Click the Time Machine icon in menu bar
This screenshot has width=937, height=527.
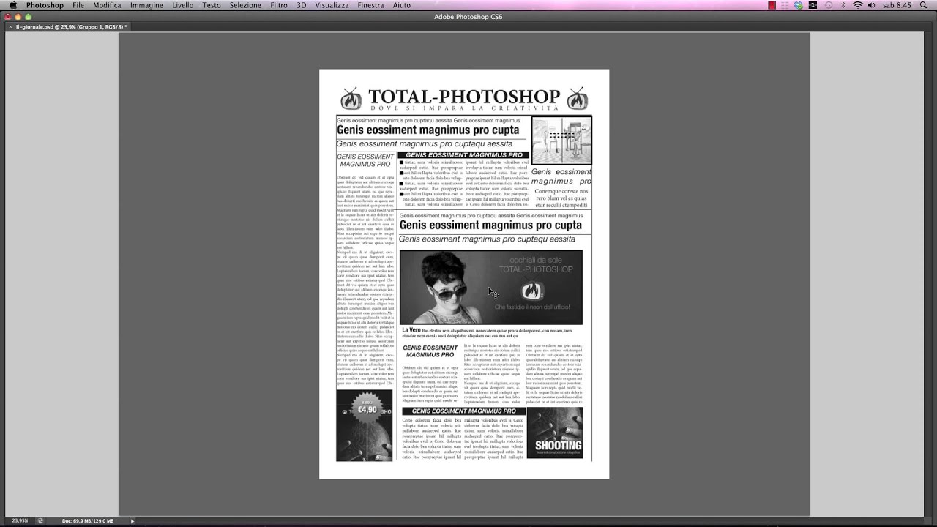coord(829,5)
